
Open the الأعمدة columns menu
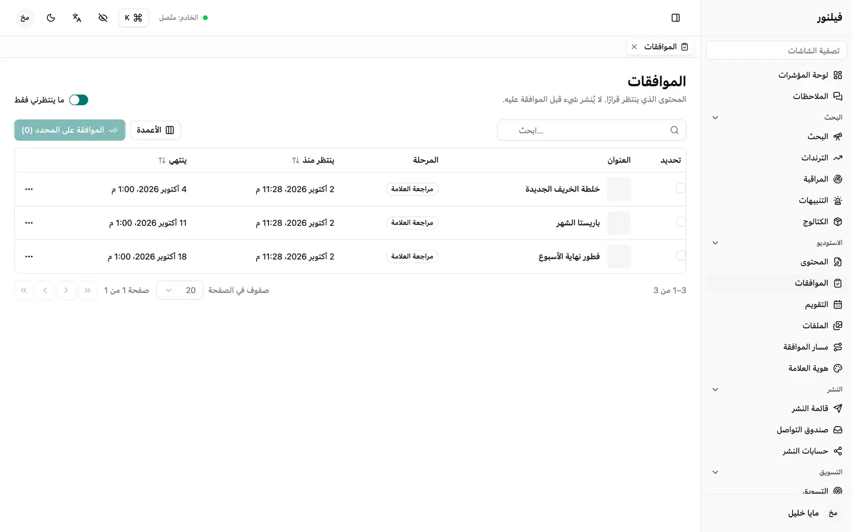(x=156, y=130)
